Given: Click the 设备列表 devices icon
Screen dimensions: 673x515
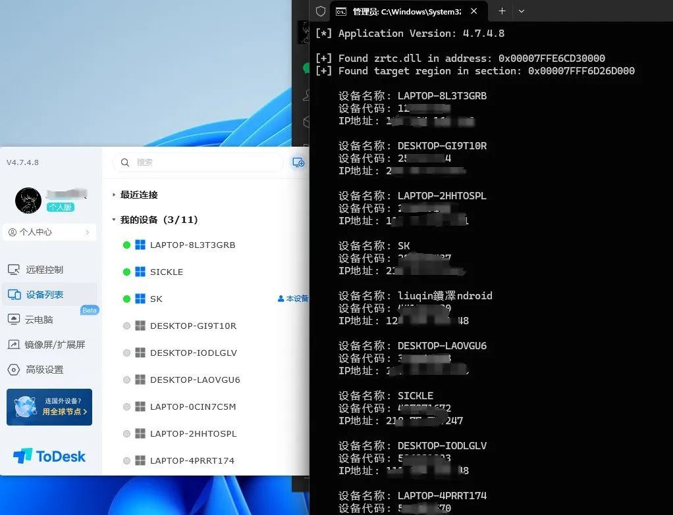Looking at the screenshot, I should pos(14,295).
